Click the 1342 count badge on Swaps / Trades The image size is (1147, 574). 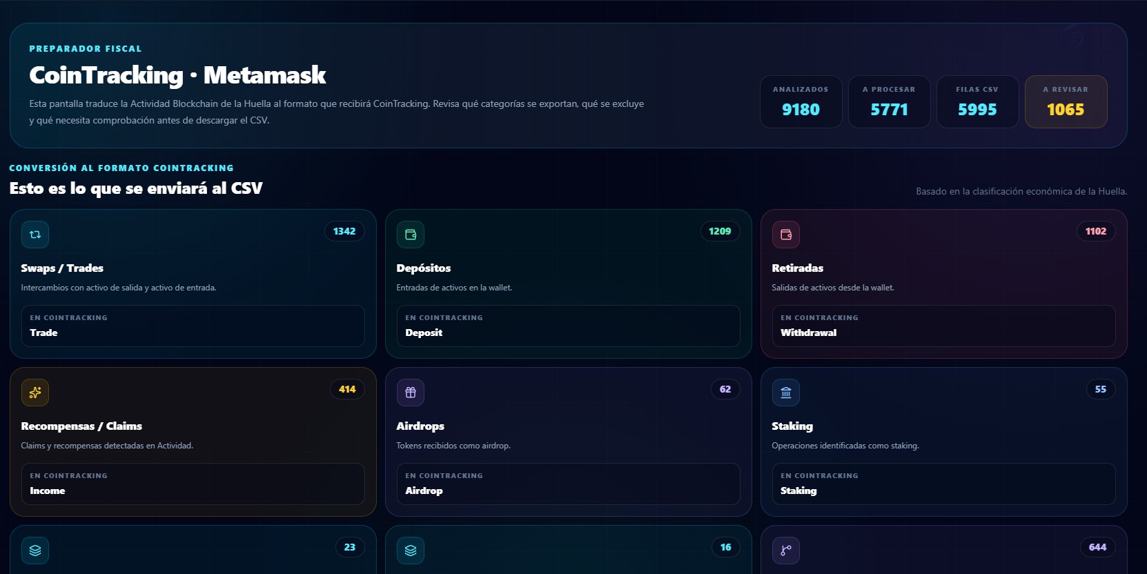point(344,231)
